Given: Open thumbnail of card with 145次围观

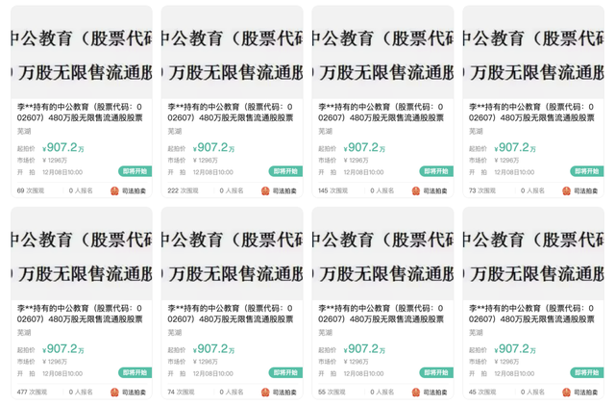Looking at the screenshot, I should (x=382, y=52).
